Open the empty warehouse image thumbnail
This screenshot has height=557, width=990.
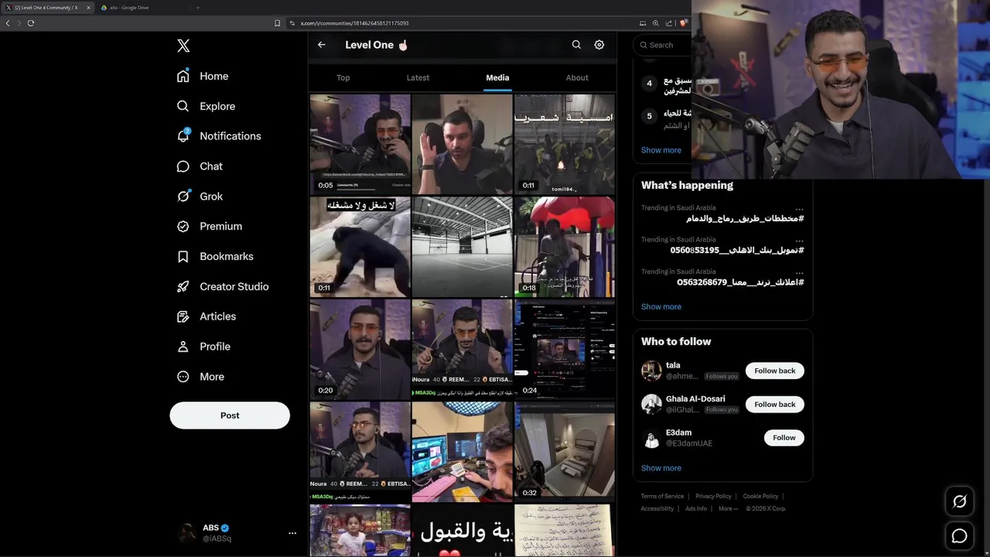[463, 247]
